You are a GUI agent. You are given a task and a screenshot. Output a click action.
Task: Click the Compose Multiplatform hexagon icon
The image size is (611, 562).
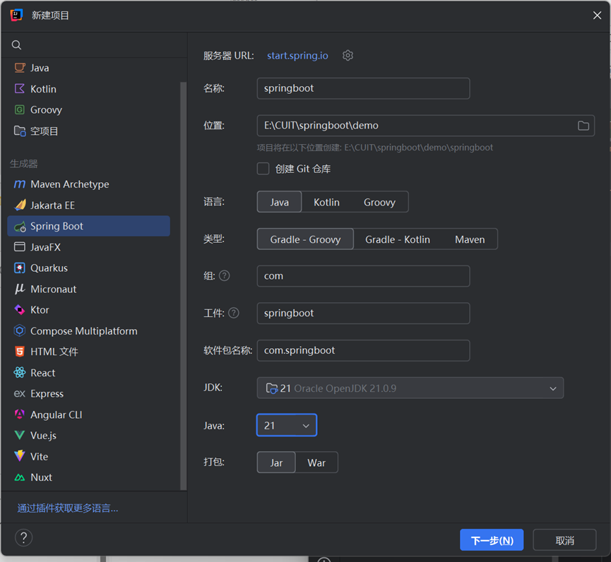point(20,330)
